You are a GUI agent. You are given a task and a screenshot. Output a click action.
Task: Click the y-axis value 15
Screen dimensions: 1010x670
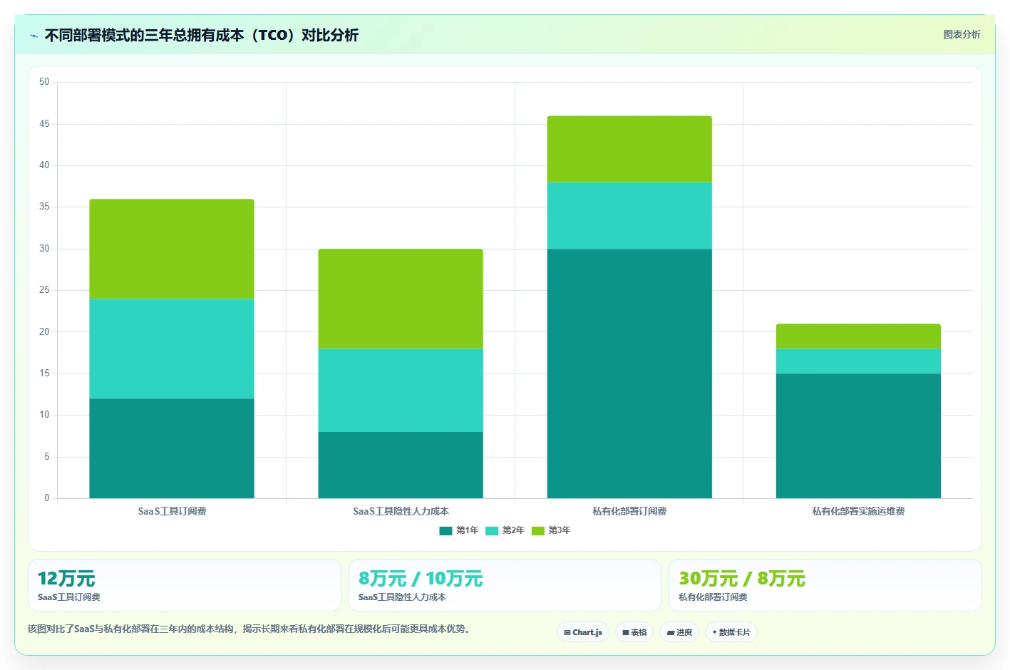(x=44, y=373)
